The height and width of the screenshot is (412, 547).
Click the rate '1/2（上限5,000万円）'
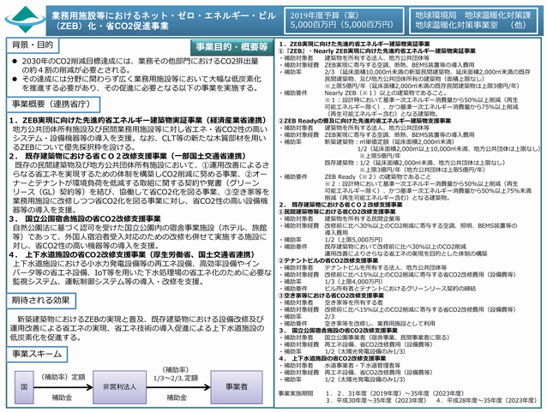coord(356,240)
